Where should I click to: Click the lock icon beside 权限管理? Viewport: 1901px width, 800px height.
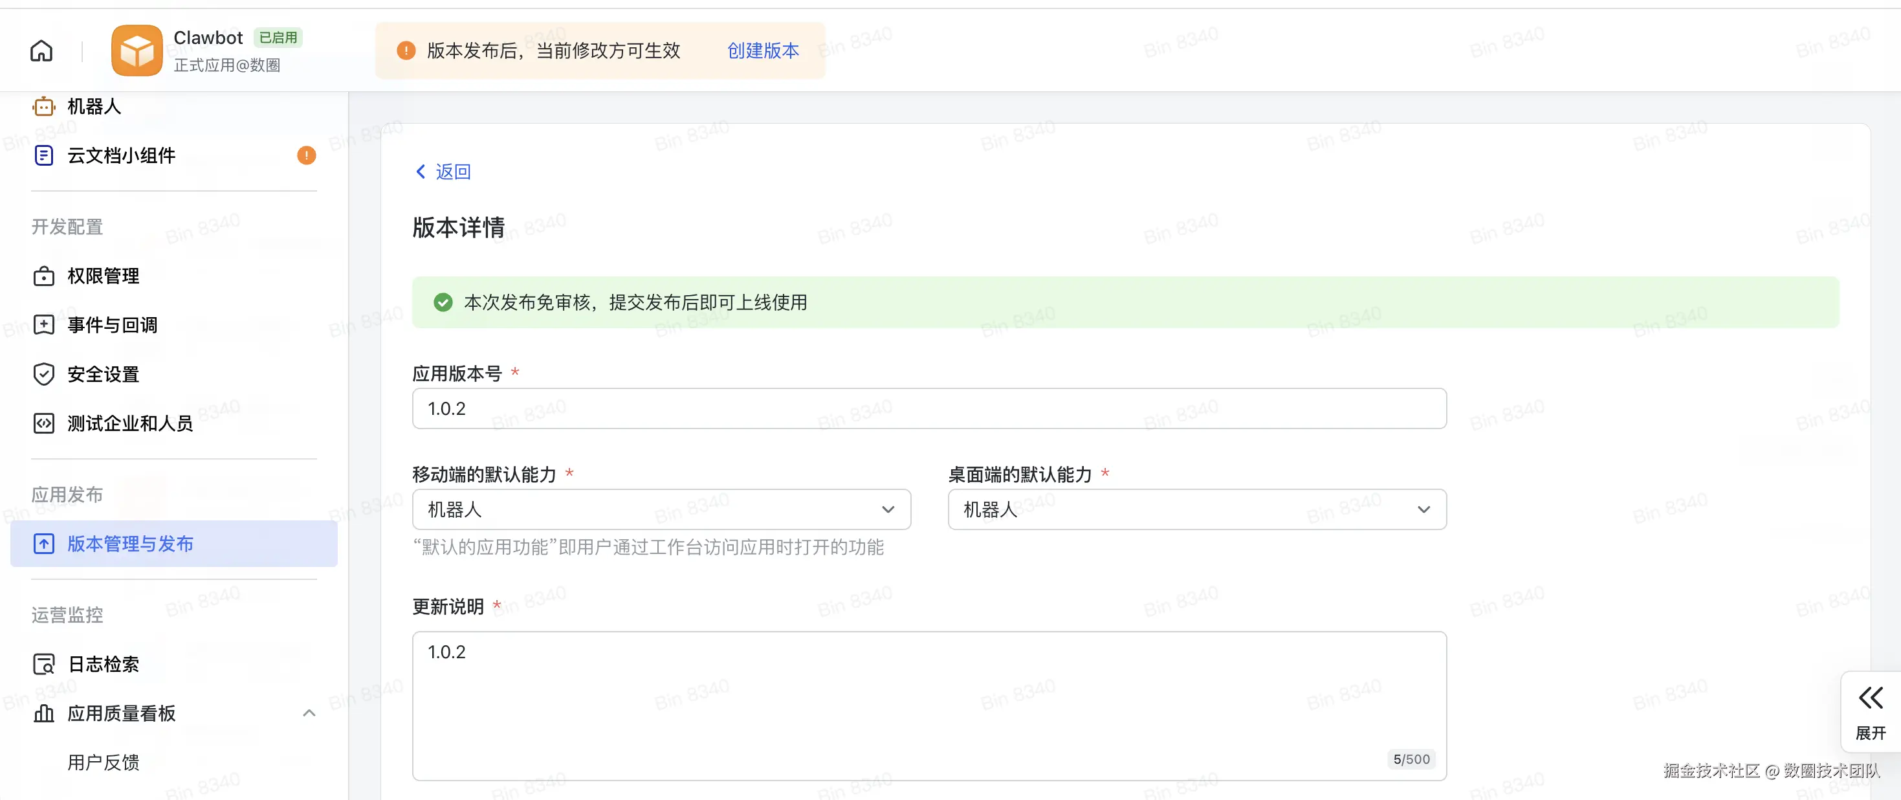[43, 276]
